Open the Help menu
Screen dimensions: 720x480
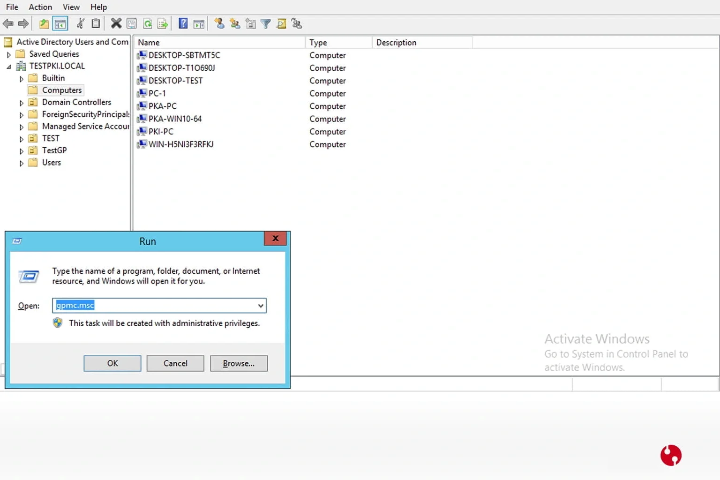pyautogui.click(x=98, y=7)
